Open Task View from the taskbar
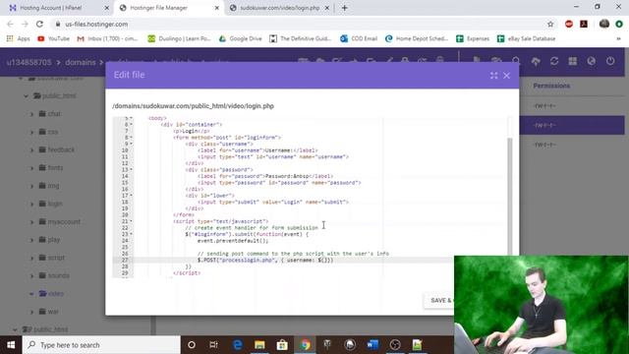629x354 pixels. pyautogui.click(x=214, y=345)
